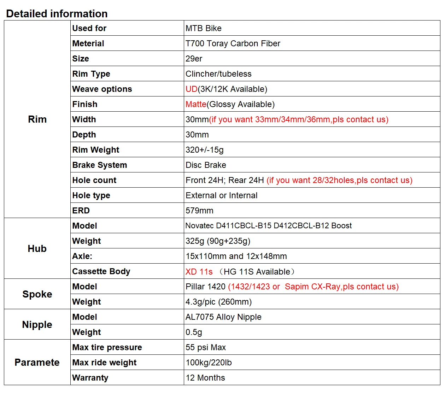Click the red 'UD' weave option text
The height and width of the screenshot is (394, 445).
coord(191,89)
